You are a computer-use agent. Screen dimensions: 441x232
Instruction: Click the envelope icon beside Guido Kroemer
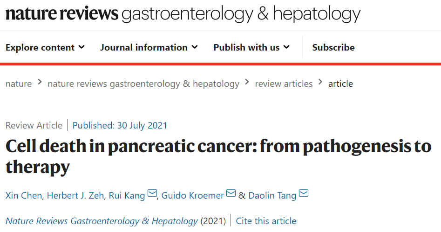coord(231,194)
